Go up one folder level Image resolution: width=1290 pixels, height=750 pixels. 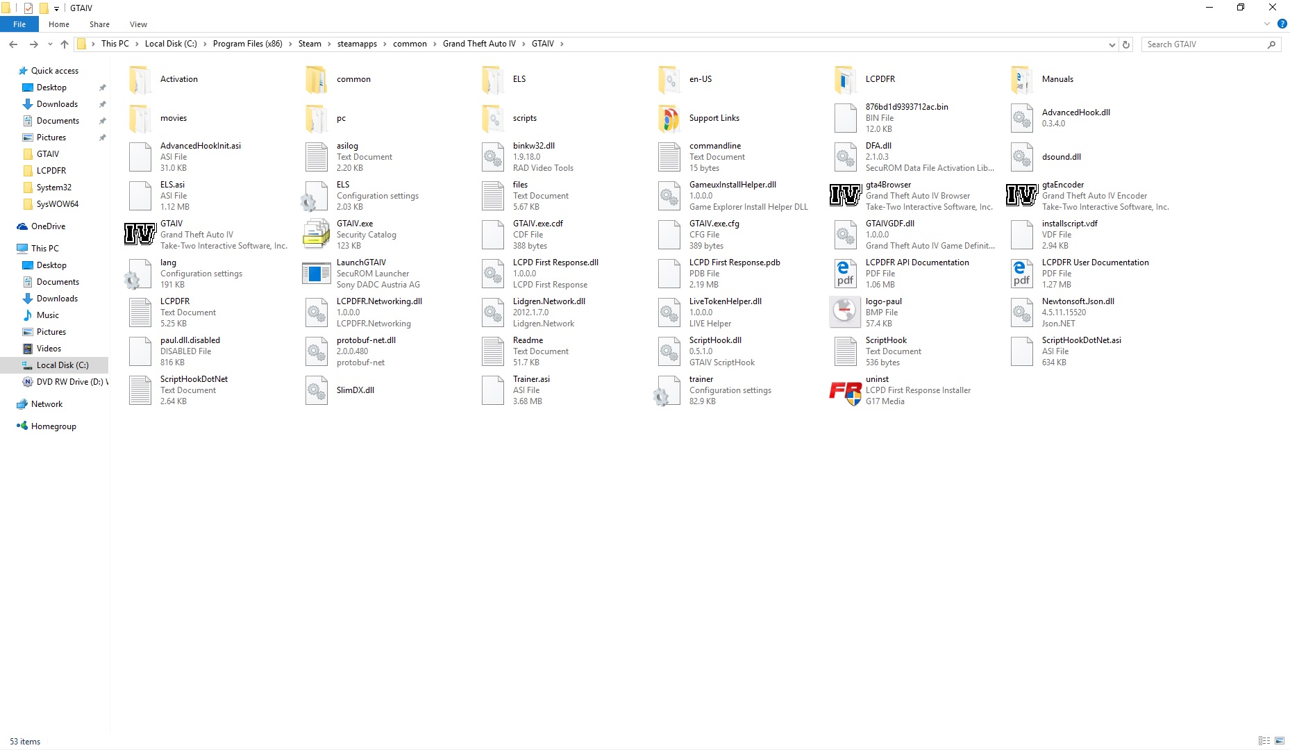(65, 44)
